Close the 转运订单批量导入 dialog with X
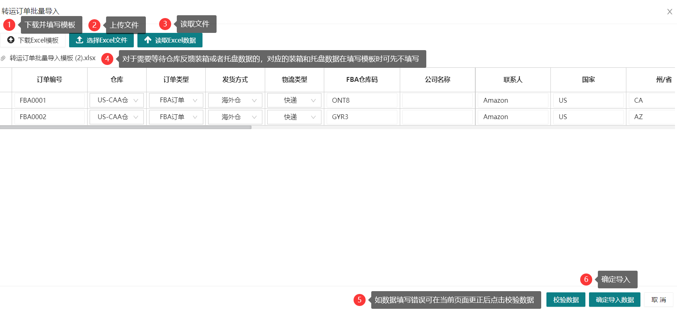 (669, 12)
